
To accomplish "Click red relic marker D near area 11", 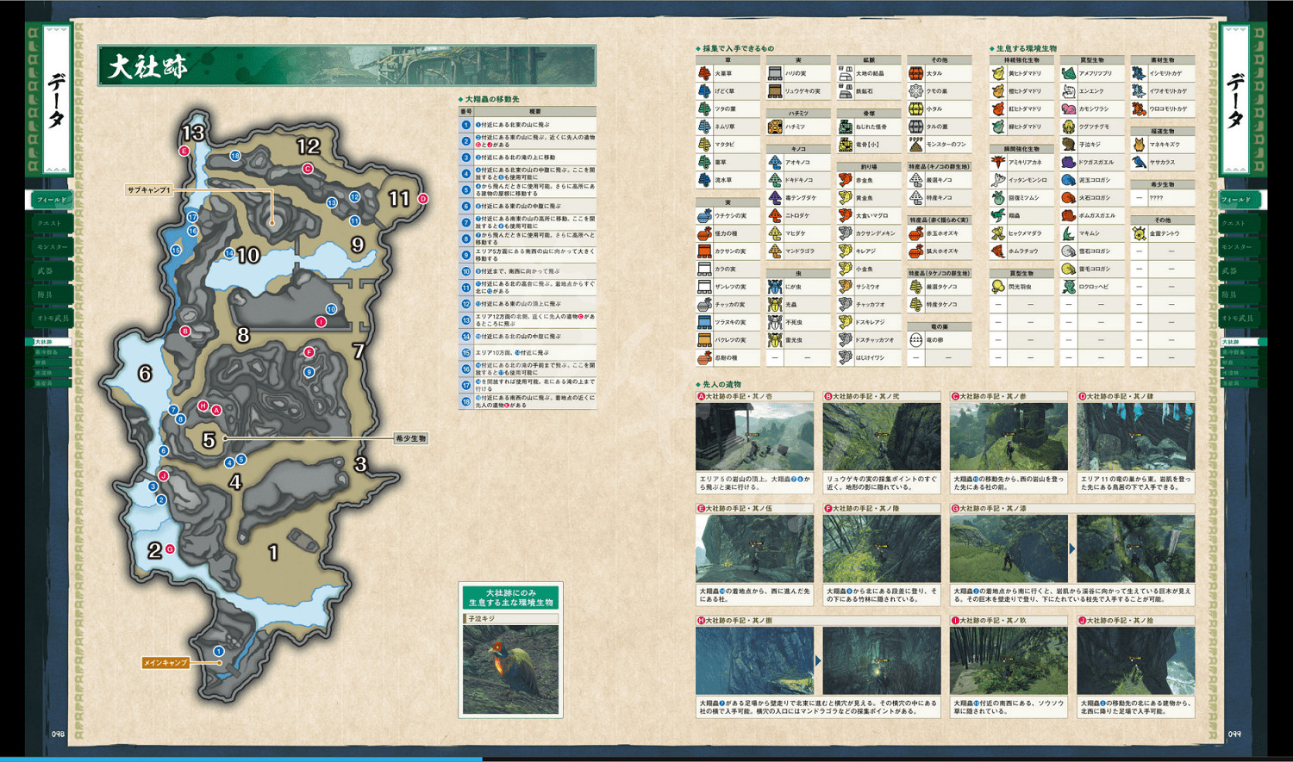I will click(x=422, y=199).
